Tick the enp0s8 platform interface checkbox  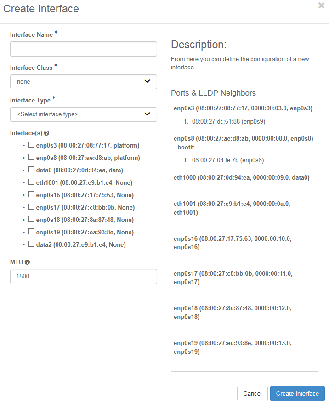[x=31, y=157]
